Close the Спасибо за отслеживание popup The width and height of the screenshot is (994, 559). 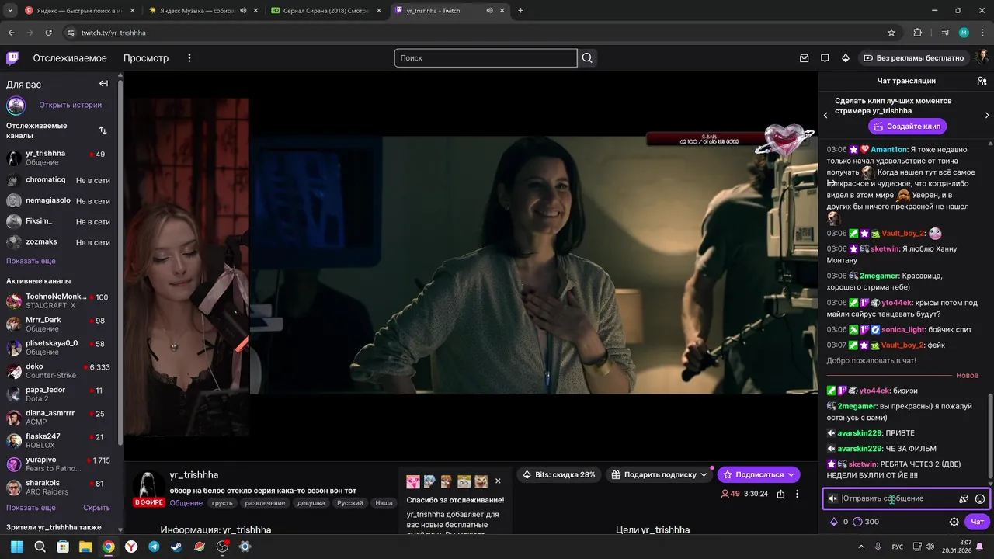pyautogui.click(x=498, y=481)
